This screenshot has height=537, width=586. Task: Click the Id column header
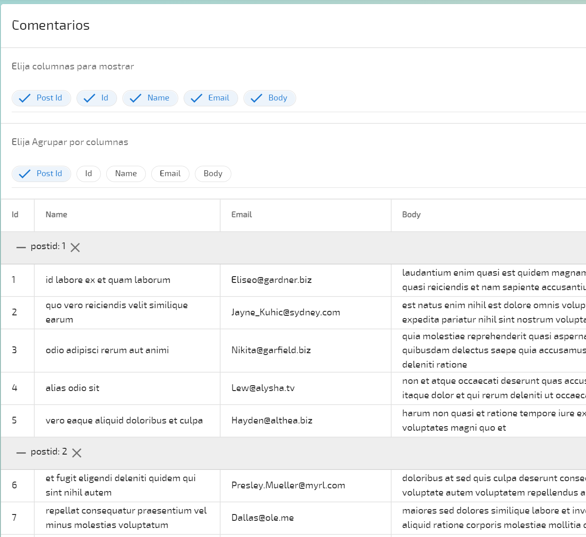(15, 215)
